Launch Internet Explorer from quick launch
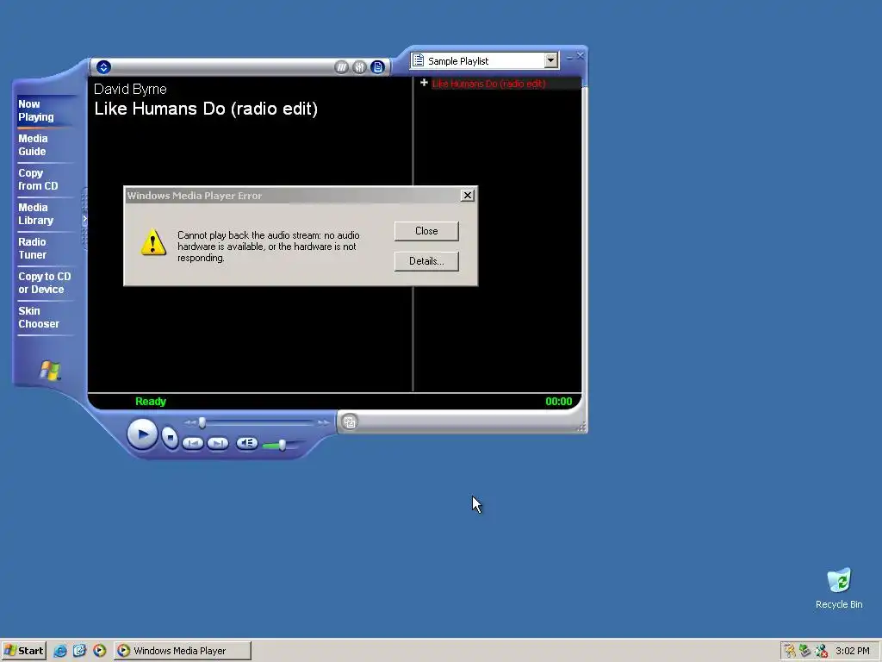Image resolution: width=882 pixels, height=662 pixels. click(60, 651)
